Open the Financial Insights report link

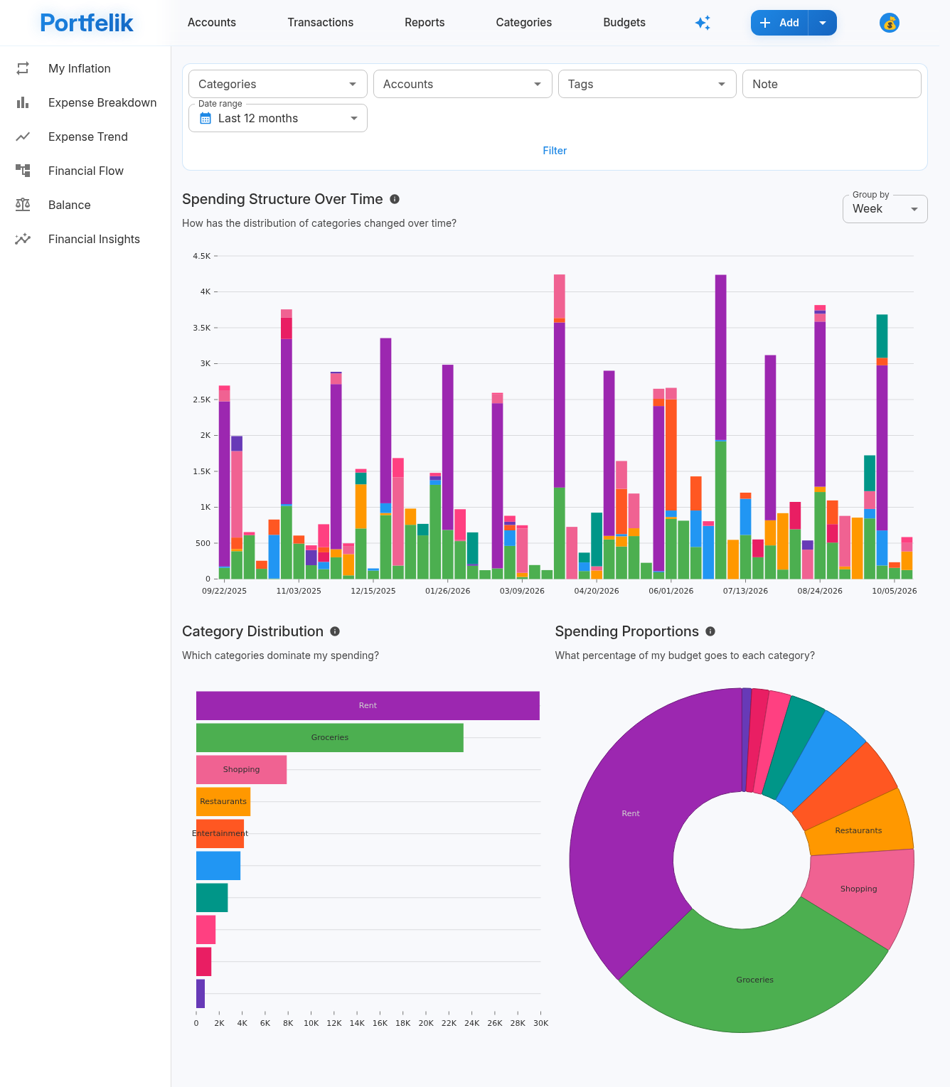coord(85,239)
